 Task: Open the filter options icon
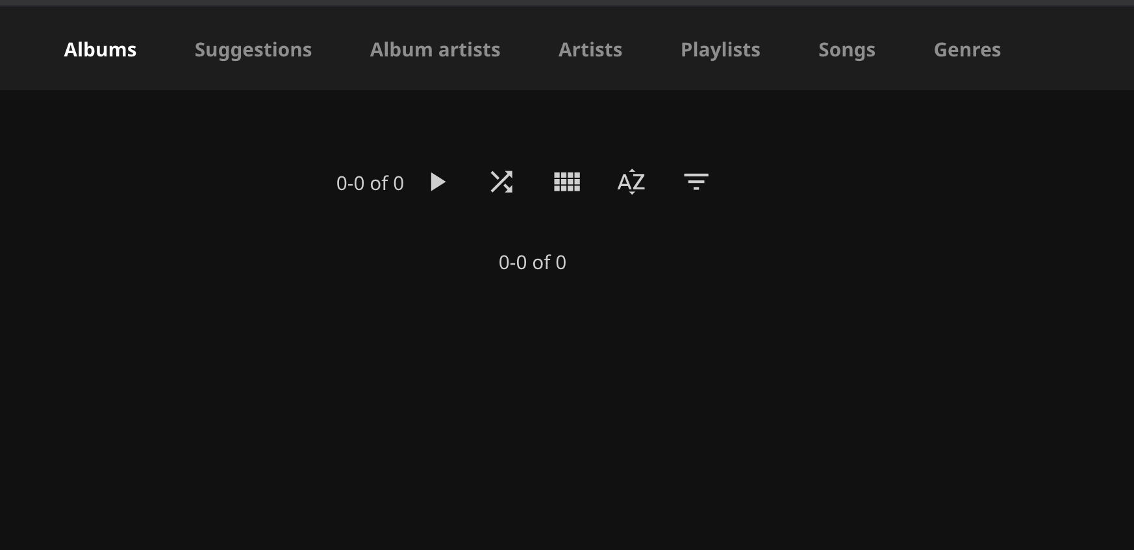tap(696, 182)
